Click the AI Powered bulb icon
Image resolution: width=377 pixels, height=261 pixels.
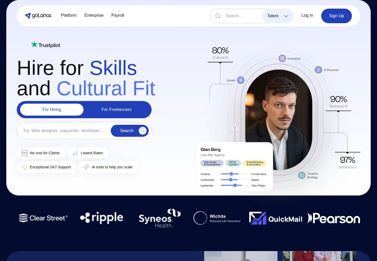click(x=318, y=70)
